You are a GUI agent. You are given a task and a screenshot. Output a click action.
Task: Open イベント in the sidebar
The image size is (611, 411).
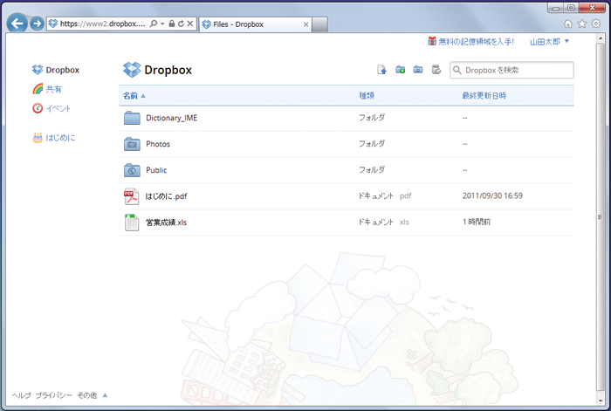(58, 108)
